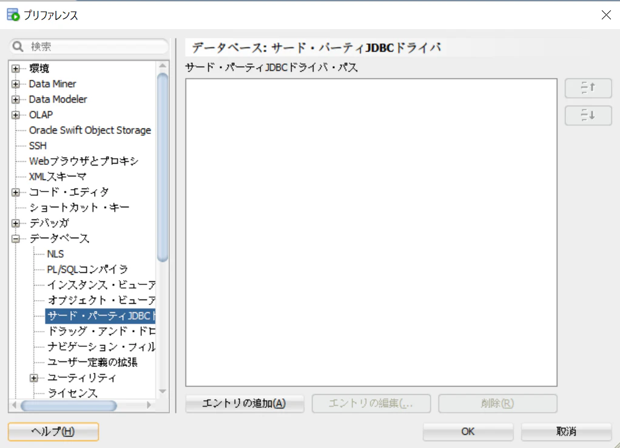Open Webブラウザとプロキシ settings
This screenshot has height=448, width=620.
pyautogui.click(x=84, y=161)
